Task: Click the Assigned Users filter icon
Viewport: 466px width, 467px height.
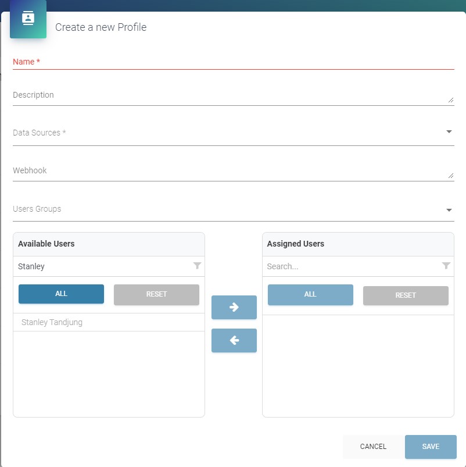Action: click(x=446, y=266)
